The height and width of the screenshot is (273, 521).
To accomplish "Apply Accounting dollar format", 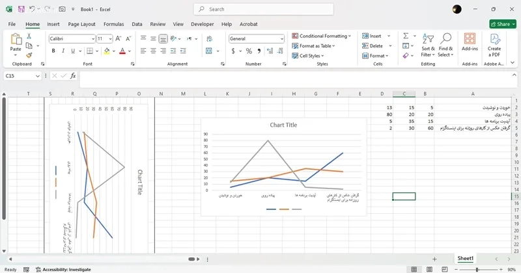I will pos(233,51).
